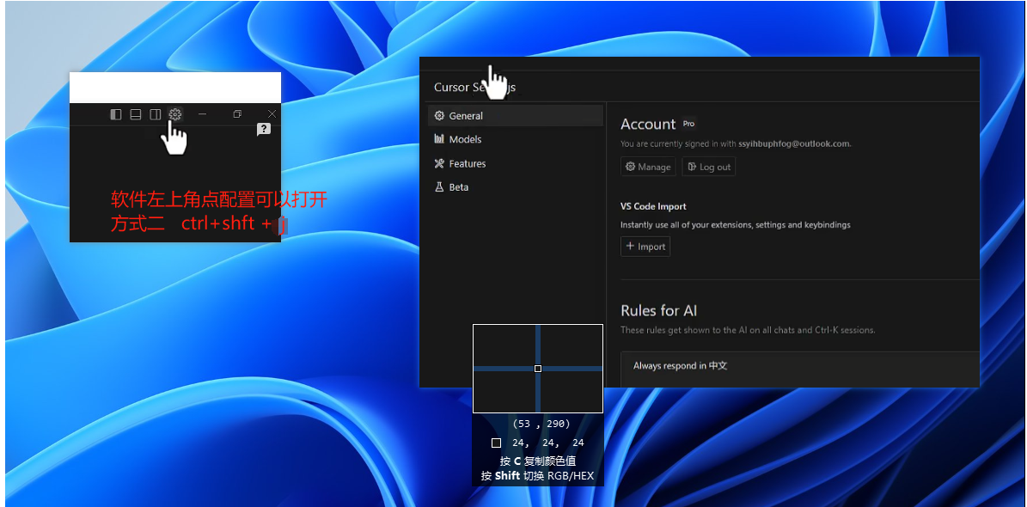Viewport: 1027px width, 507px height.
Task: Click the Account heading
Action: pyautogui.click(x=648, y=124)
